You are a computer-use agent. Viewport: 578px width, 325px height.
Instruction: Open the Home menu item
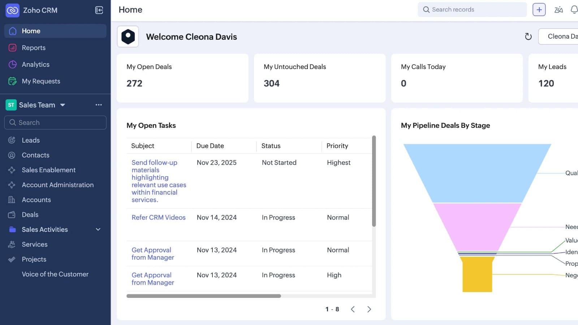(x=55, y=31)
